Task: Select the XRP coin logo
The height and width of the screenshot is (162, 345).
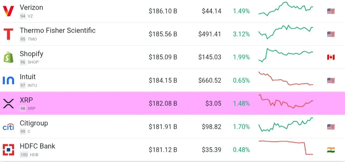Action: pyautogui.click(x=8, y=104)
